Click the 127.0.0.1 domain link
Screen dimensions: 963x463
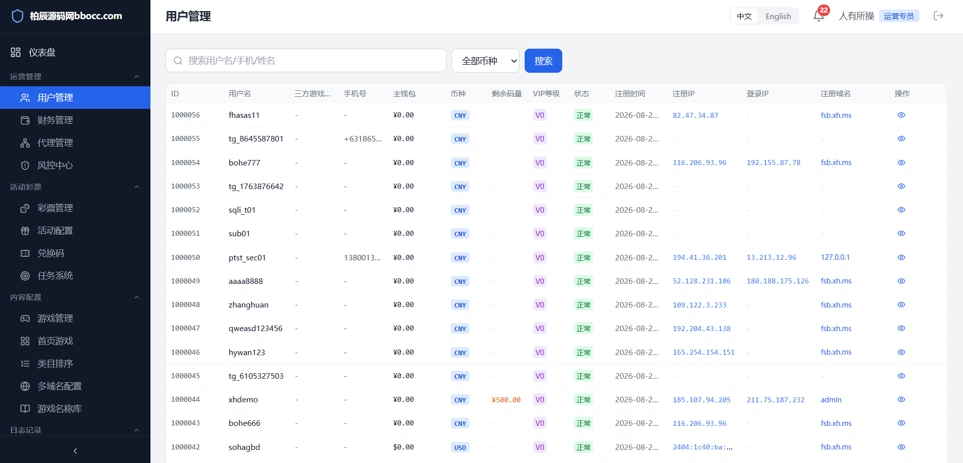pos(835,257)
